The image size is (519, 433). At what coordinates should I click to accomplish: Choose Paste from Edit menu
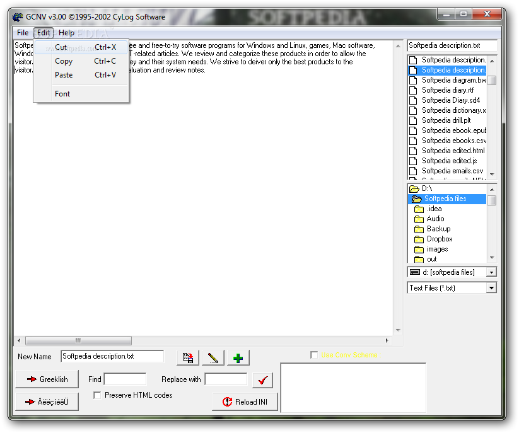tap(81, 75)
